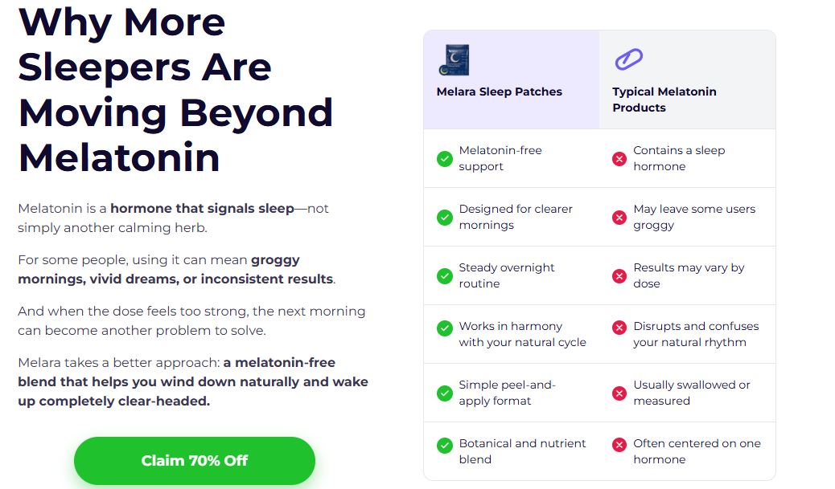Click the 'Works in harmony with your natural cycle' text
This screenshot has width=835, height=489.
pyautogui.click(x=522, y=334)
